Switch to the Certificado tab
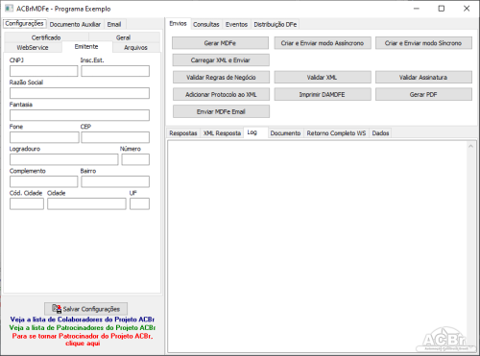Image resolution: width=480 pixels, height=356 pixels. (x=46, y=37)
